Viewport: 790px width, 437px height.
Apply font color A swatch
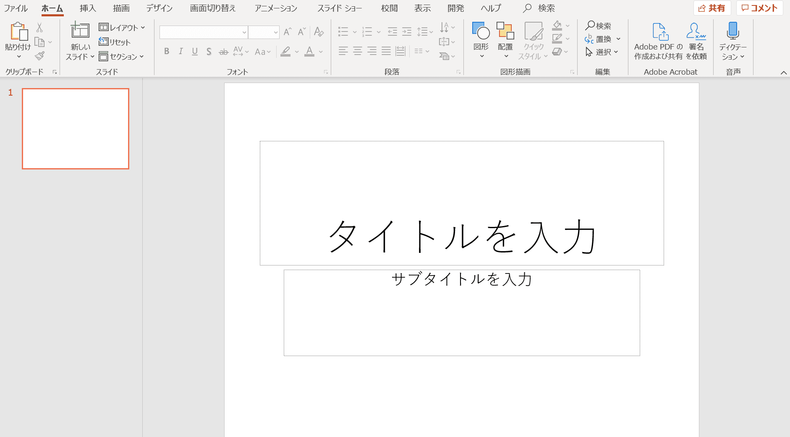tap(309, 51)
